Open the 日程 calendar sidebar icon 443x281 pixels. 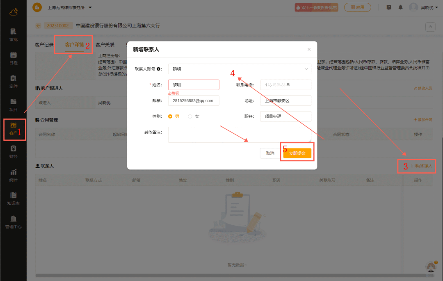(x=13, y=58)
